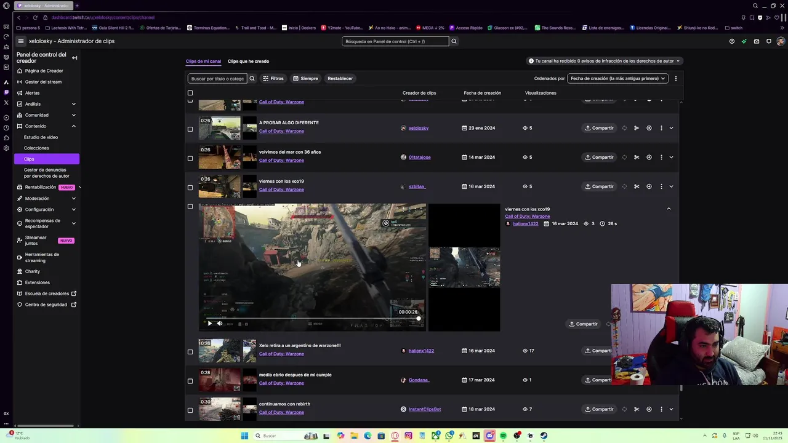
Task: Edit clip volvimos del mar with scissors
Action: pyautogui.click(x=637, y=157)
